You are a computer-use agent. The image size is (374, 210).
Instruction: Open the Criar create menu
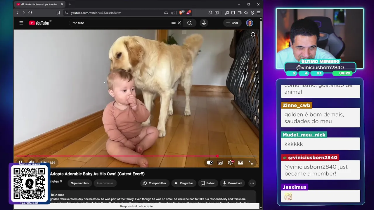(232, 23)
